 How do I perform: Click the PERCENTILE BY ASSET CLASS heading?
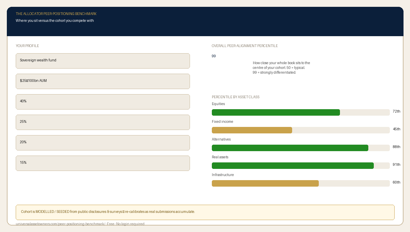coord(235,97)
